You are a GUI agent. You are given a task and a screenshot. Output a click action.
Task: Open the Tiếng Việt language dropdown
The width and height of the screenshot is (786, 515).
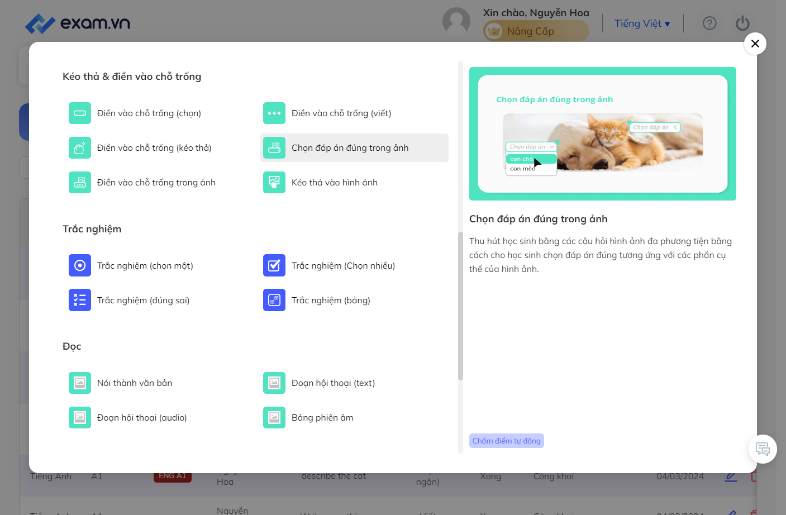tap(642, 23)
